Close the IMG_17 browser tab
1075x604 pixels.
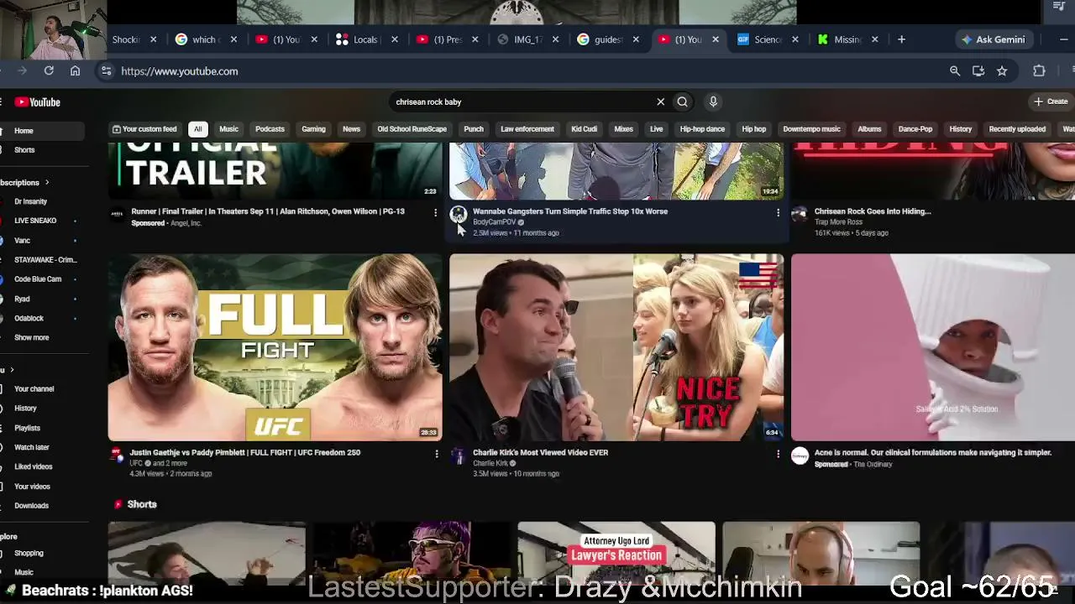tap(555, 39)
